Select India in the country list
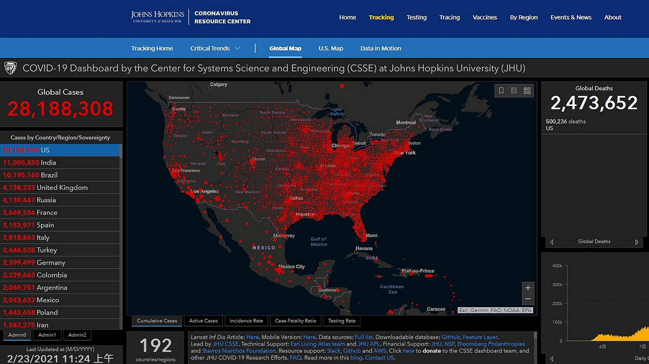 [x=59, y=162]
